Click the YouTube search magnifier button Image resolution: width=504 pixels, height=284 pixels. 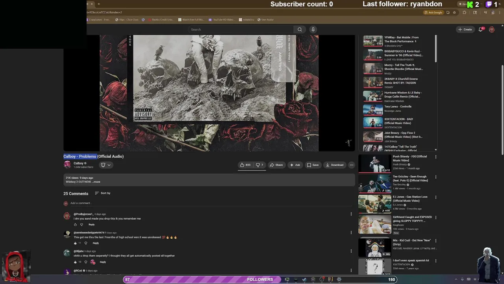click(x=300, y=30)
